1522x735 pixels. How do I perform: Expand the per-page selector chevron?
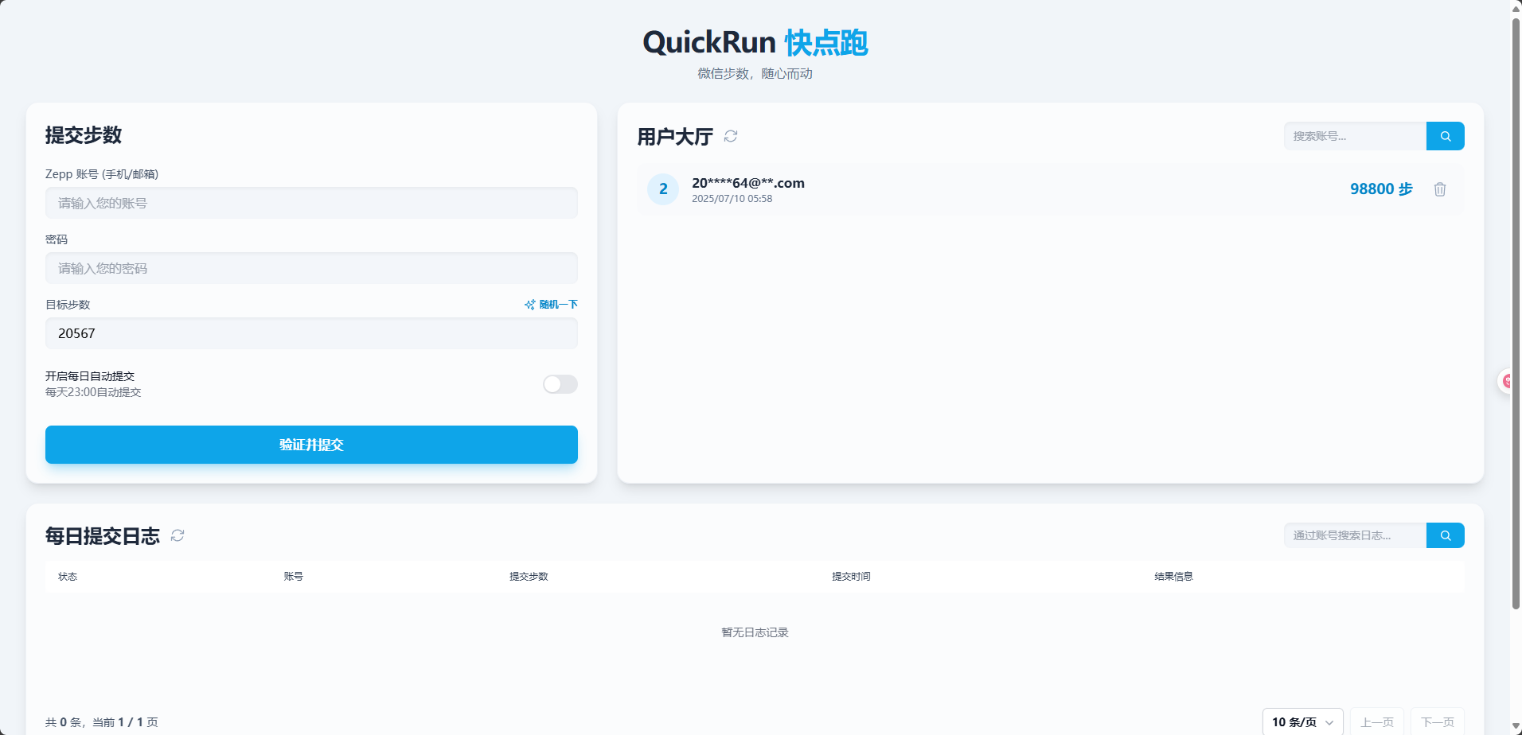pyautogui.click(x=1328, y=721)
